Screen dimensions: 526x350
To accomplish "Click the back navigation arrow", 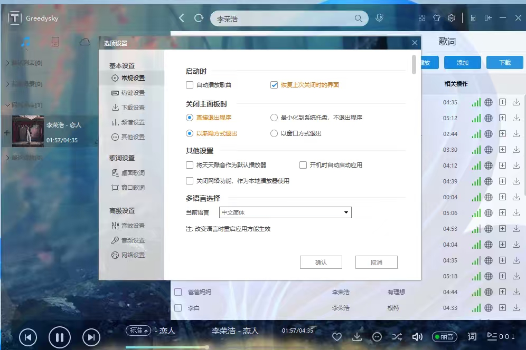I will tap(182, 18).
